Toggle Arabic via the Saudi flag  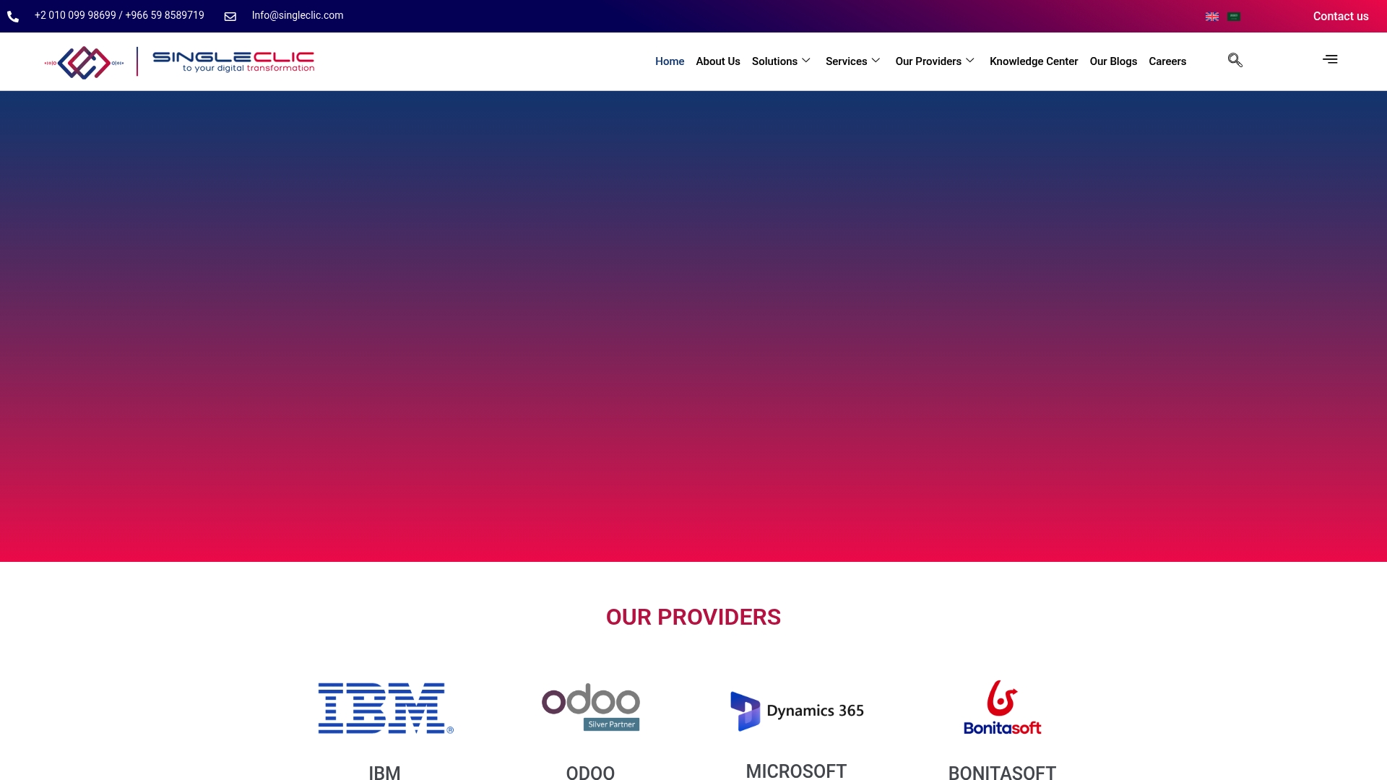click(1234, 16)
